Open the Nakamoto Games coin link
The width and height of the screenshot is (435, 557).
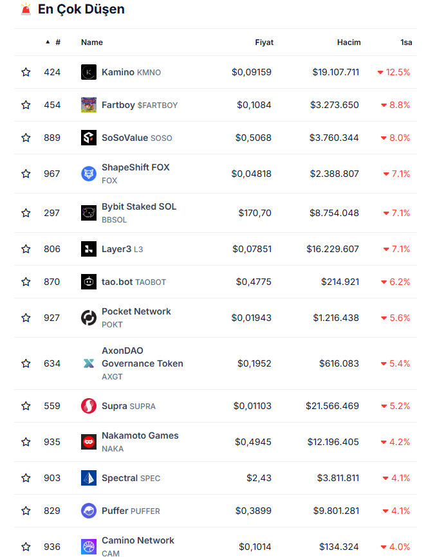tap(140, 435)
